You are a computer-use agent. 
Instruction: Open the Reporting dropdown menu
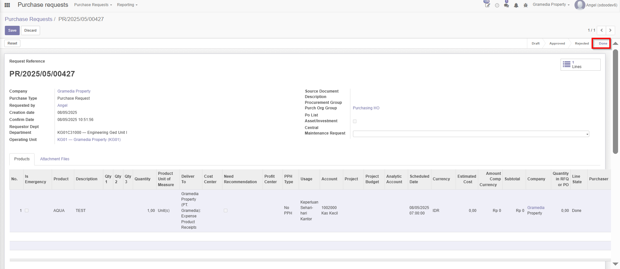(127, 5)
